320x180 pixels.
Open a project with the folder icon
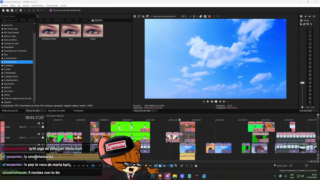[x=7, y=10]
